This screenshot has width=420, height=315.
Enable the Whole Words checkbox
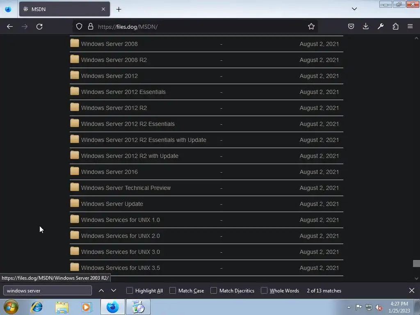coord(264,291)
